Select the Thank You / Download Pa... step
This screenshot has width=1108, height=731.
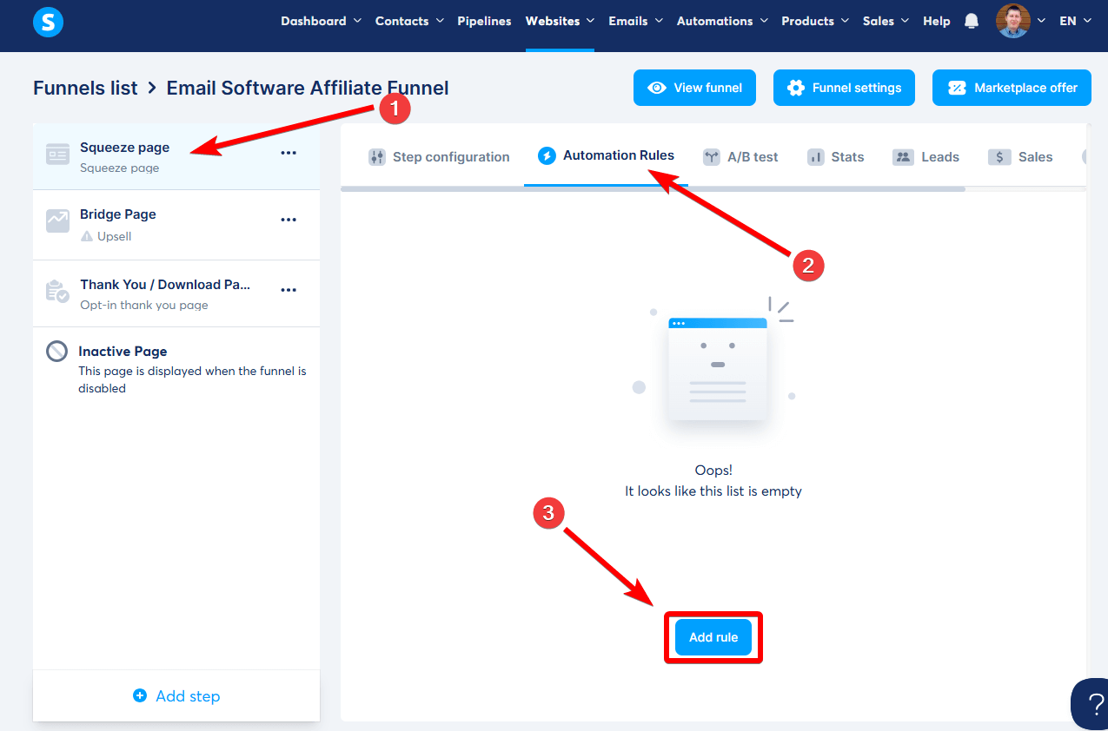(176, 293)
